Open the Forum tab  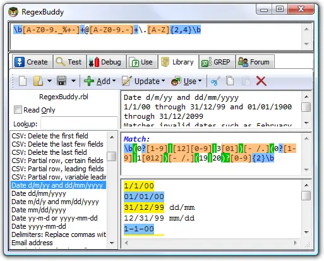(x=255, y=62)
